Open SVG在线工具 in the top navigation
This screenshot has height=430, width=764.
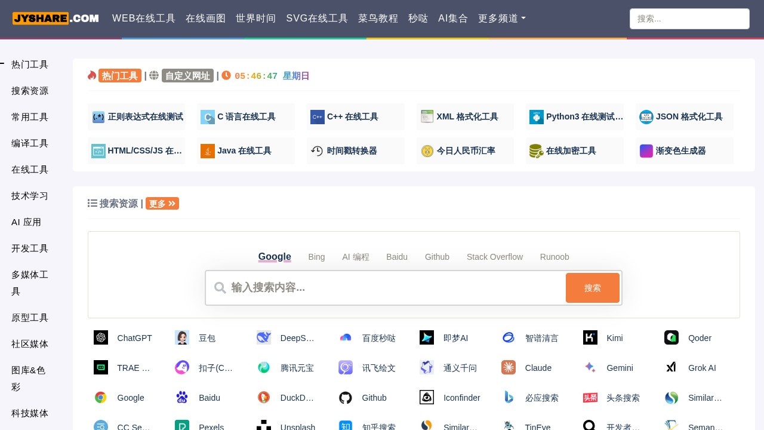click(317, 19)
